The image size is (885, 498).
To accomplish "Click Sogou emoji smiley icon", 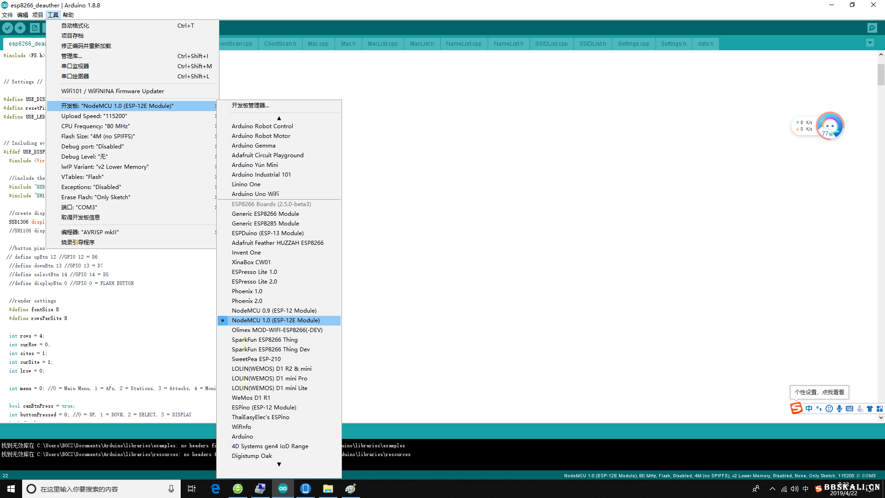I will pos(829,409).
